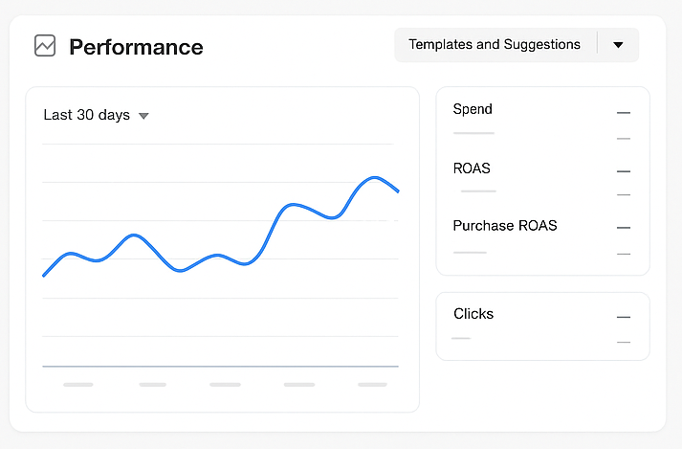682x449 pixels.
Task: Click the Performance chart icon
Action: point(45,46)
